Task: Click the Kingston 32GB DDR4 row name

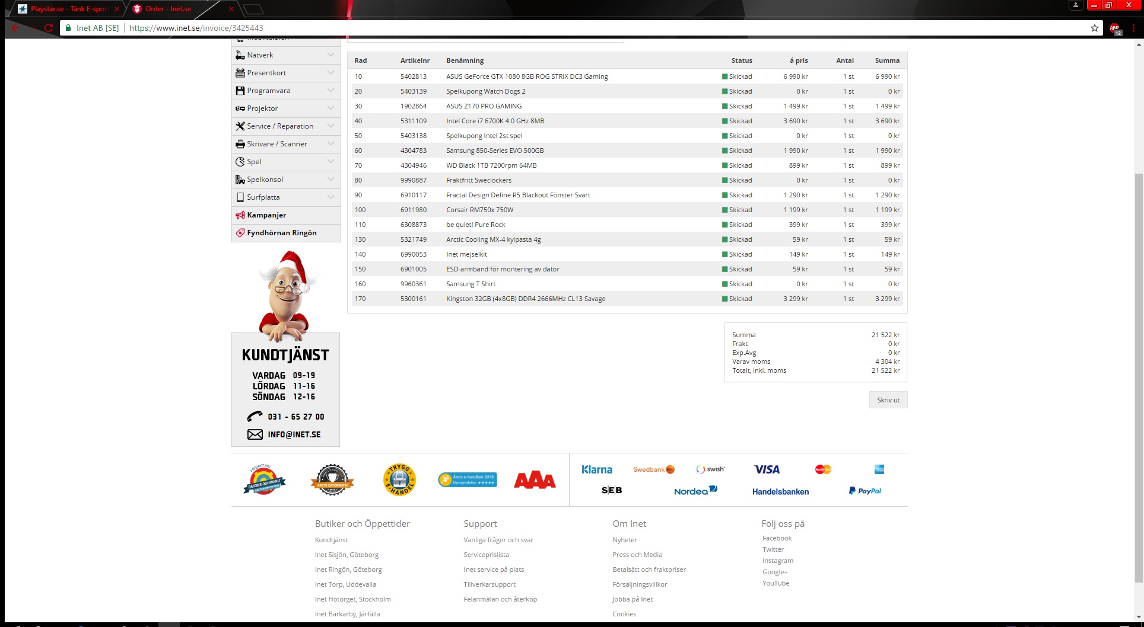Action: coord(526,299)
